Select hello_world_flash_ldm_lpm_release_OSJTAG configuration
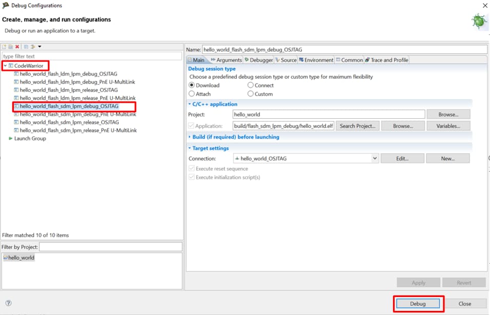Viewport: 490px width, 315px height. point(69,90)
